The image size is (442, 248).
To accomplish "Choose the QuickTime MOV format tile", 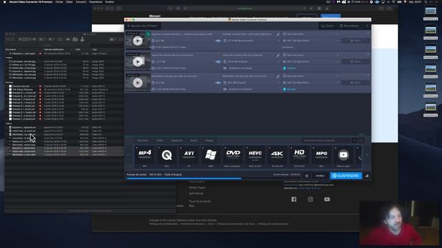I will [x=166, y=156].
